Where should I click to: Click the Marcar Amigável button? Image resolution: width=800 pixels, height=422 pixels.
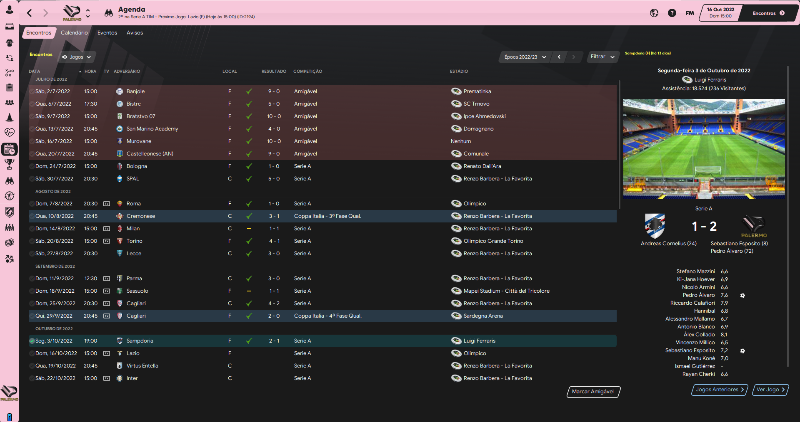click(593, 392)
